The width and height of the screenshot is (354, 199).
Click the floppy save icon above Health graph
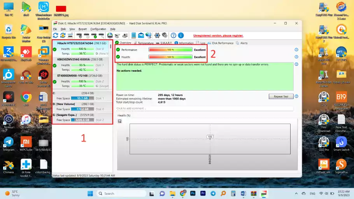[120, 121]
